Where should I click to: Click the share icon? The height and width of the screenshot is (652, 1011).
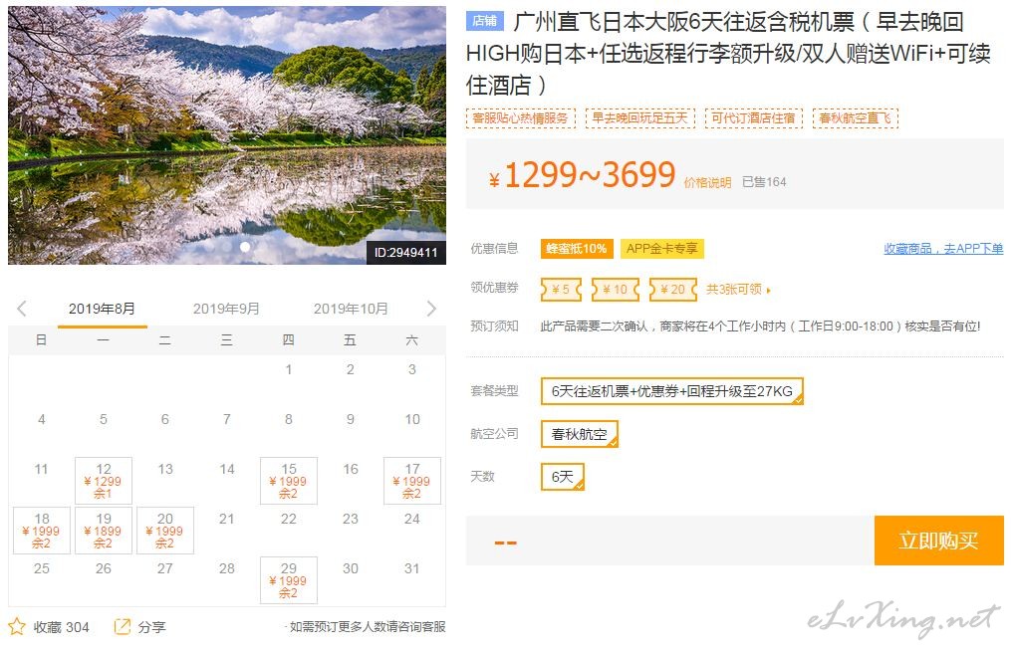pyautogui.click(x=123, y=626)
